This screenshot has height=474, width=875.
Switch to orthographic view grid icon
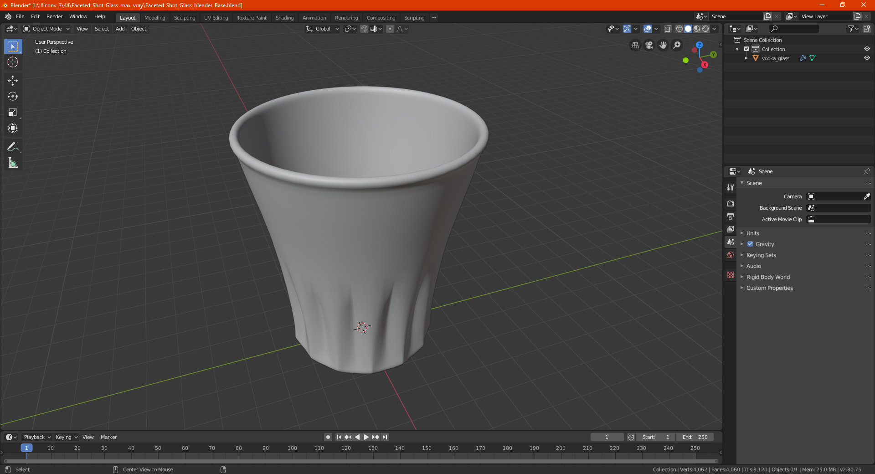pyautogui.click(x=635, y=45)
